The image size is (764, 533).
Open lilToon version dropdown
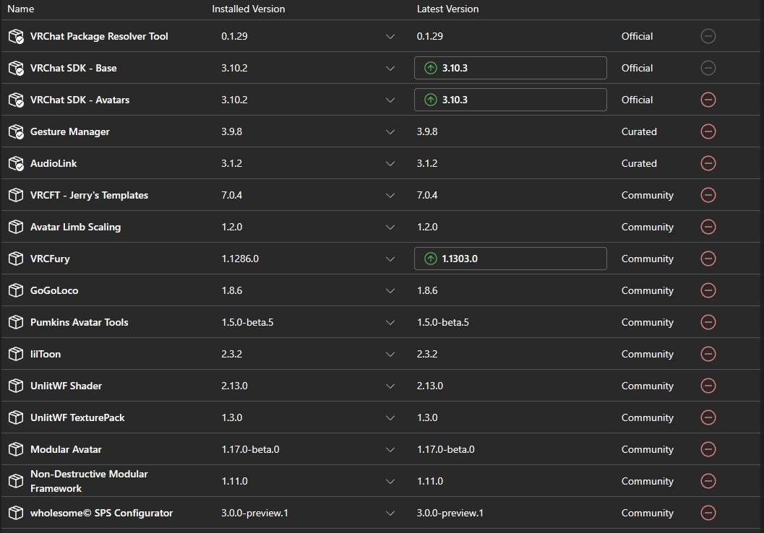390,355
